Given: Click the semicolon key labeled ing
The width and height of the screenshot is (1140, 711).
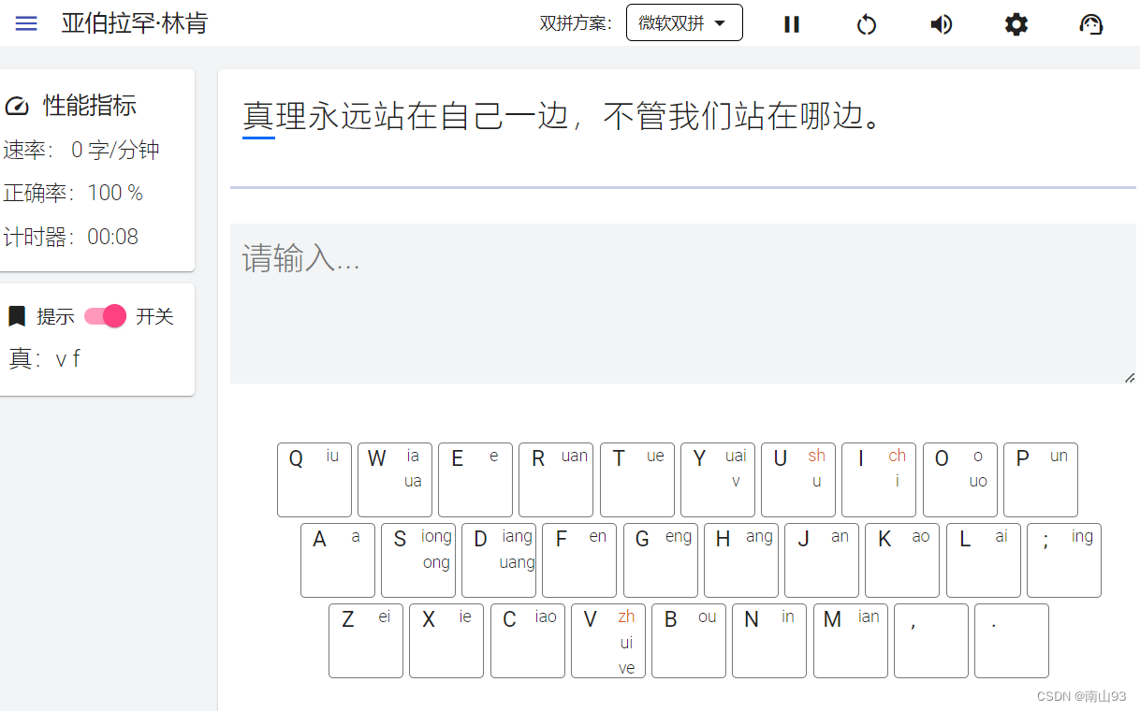Looking at the screenshot, I should click(x=1064, y=560).
